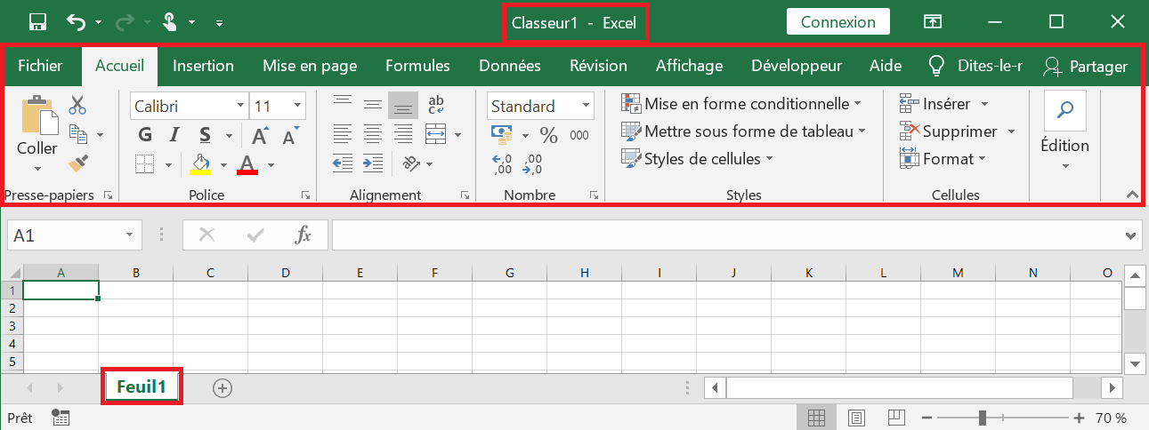Click the Partager button
The width and height of the screenshot is (1149, 430).
[x=1086, y=66]
